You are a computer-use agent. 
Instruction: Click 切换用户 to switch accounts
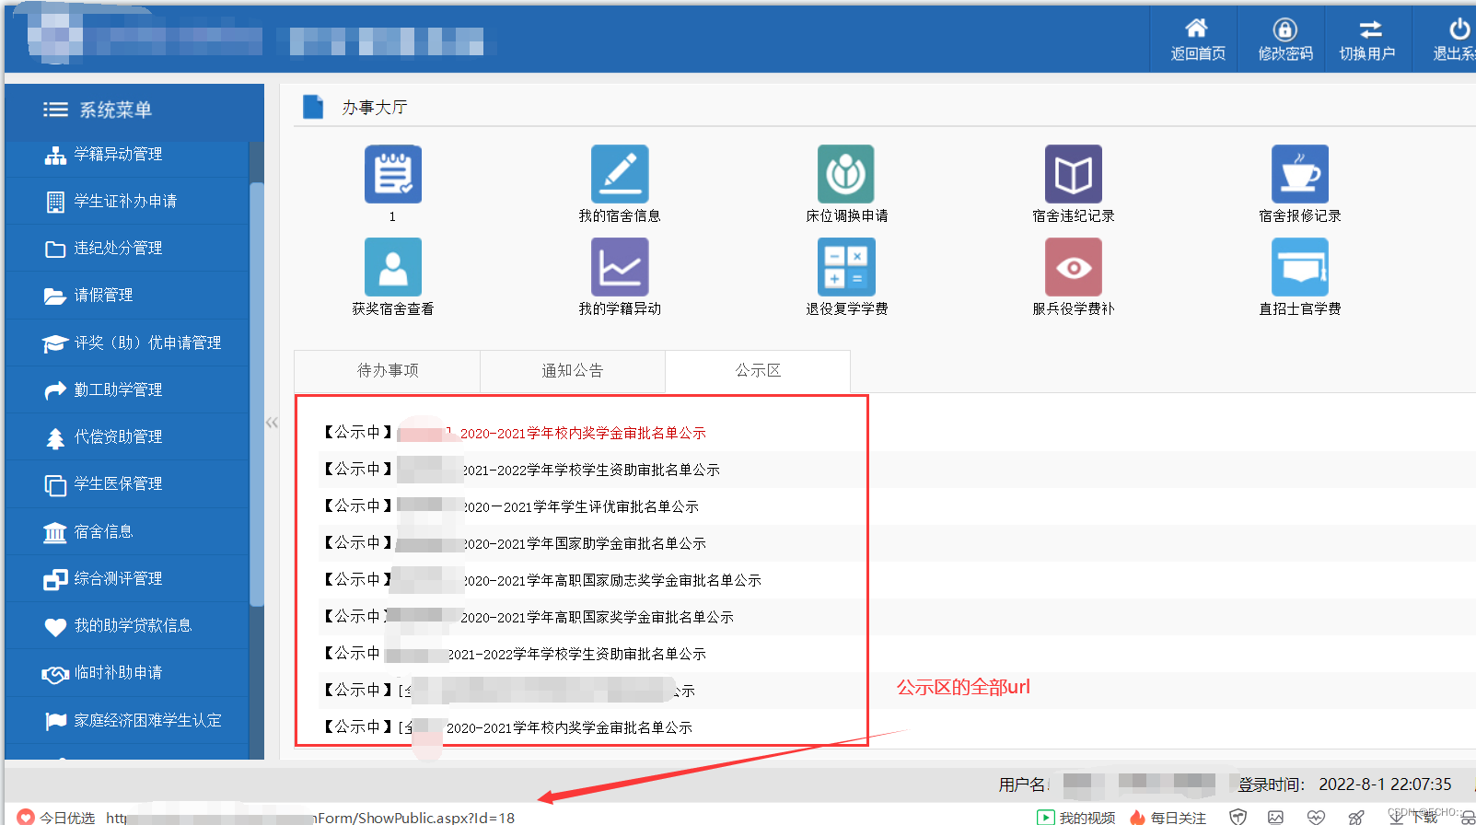coord(1367,40)
